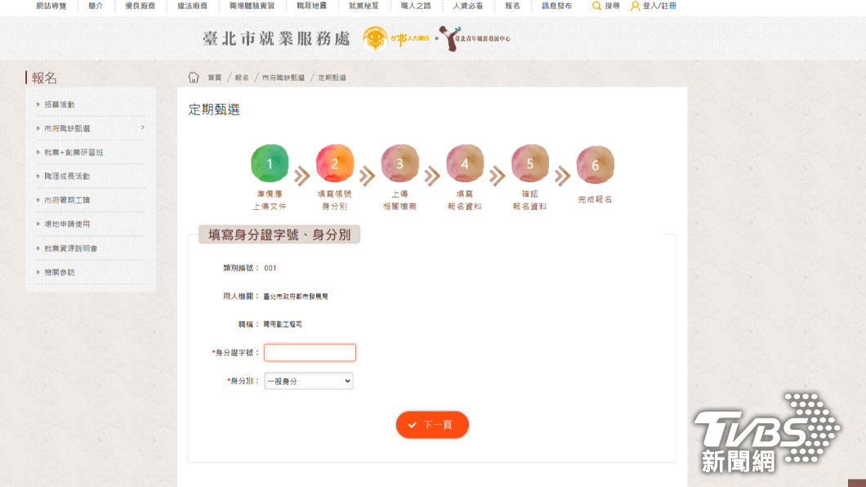866x487 pixels.
Task: Open the 職人之路 menu item
Action: (x=416, y=6)
